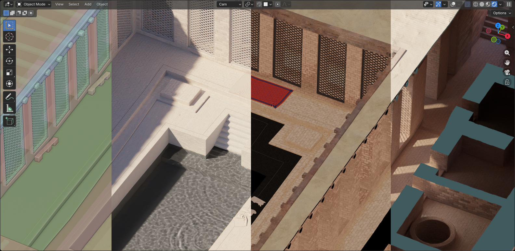
Task: Pause viewport rendering with pause button
Action: pos(509,4)
